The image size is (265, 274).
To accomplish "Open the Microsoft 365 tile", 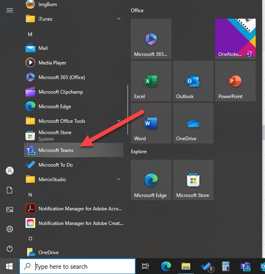I will coord(151,39).
